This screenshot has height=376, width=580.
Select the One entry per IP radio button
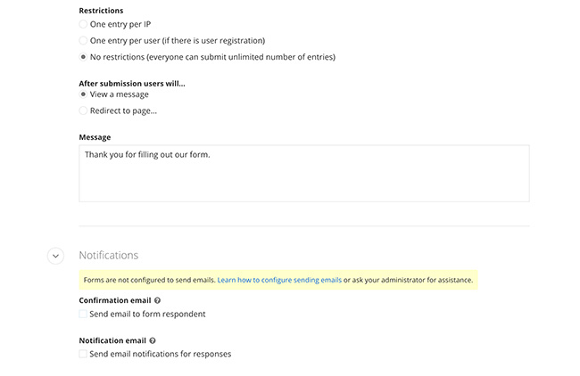click(84, 24)
